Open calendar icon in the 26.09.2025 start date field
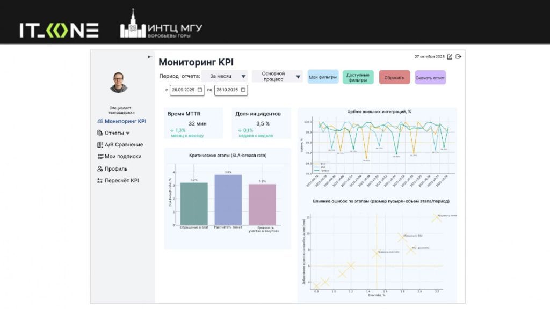The image size is (550, 309). pos(200,90)
